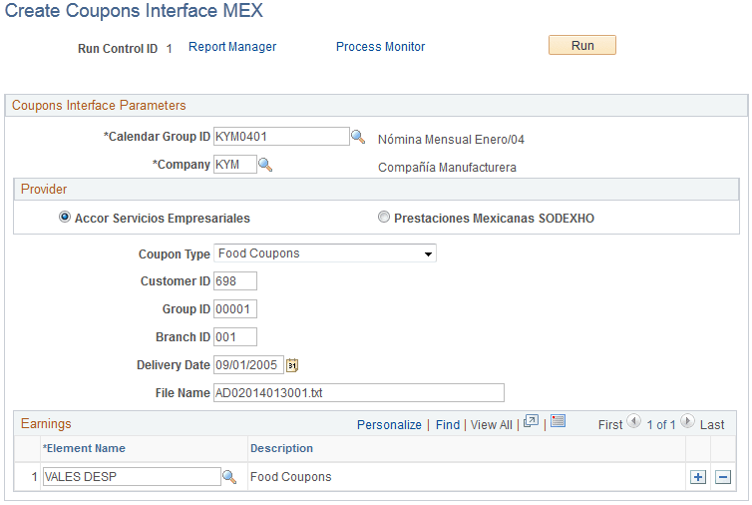This screenshot has width=752, height=505.
Task: Click the Branch ID input field
Action: tap(235, 337)
